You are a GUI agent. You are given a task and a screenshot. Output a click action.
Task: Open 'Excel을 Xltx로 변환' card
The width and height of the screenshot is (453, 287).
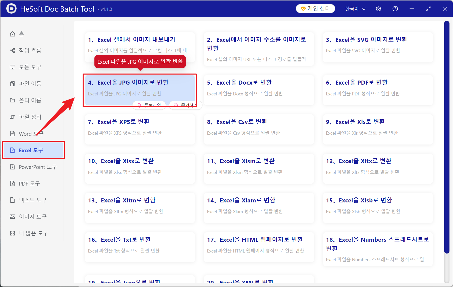pos(378,169)
